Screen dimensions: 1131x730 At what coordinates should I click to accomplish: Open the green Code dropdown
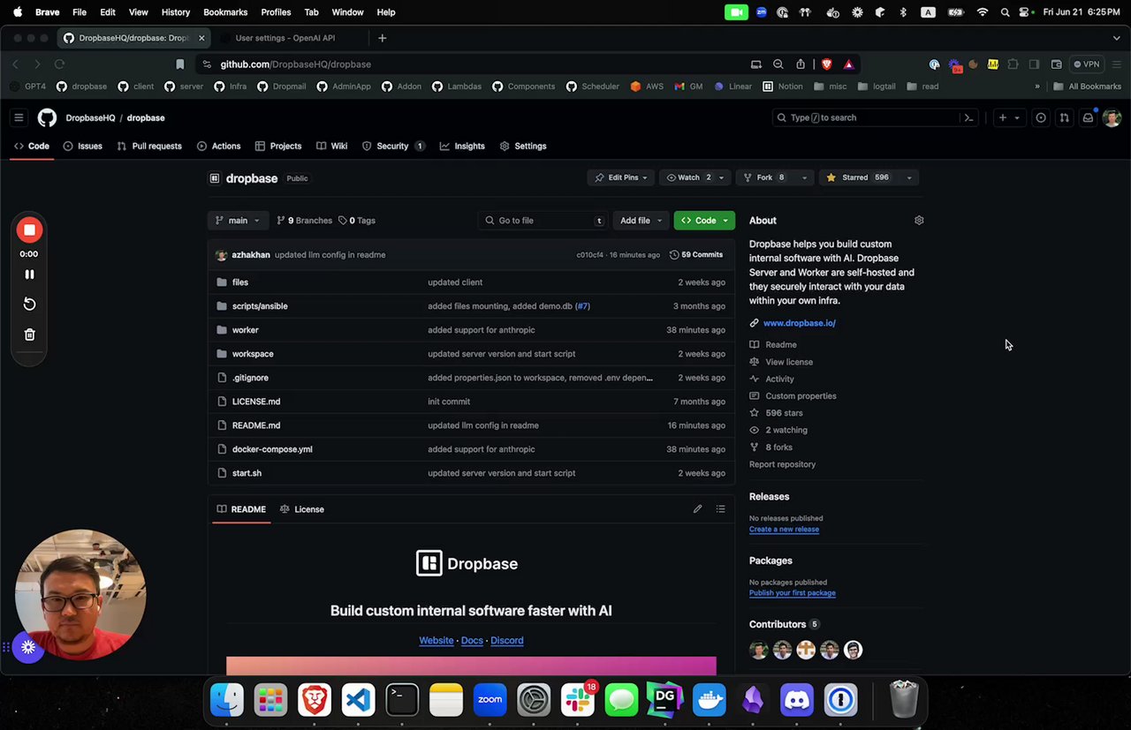[704, 221]
